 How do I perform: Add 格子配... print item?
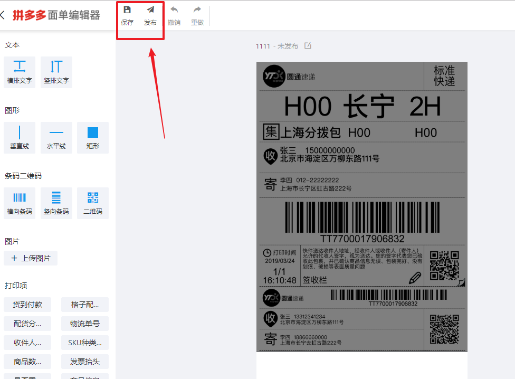(85, 305)
